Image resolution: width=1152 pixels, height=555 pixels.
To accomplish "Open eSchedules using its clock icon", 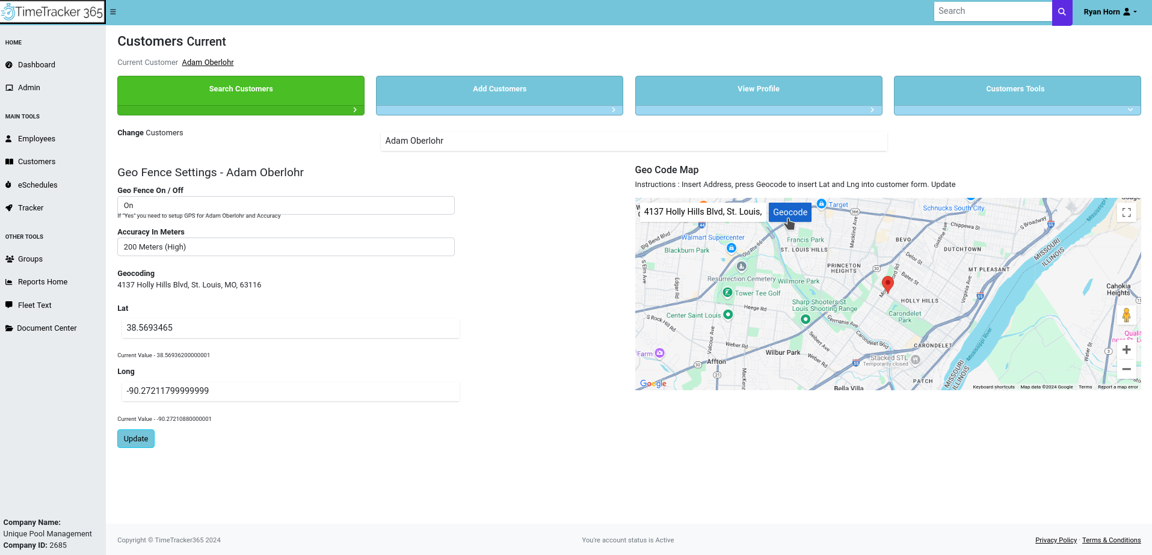I will [x=8, y=185].
